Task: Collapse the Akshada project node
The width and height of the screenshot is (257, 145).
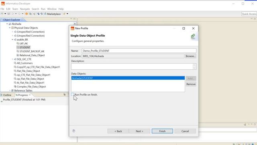Action: click(x=7, y=24)
